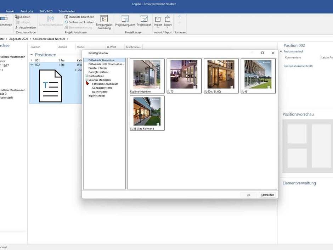The height and width of the screenshot is (250, 333).
Task: Select Fenster / Türen in catalog tree
Action: (98, 68)
